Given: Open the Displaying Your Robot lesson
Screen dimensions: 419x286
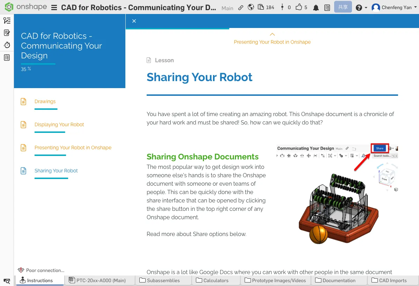Looking at the screenshot, I should click(59, 124).
